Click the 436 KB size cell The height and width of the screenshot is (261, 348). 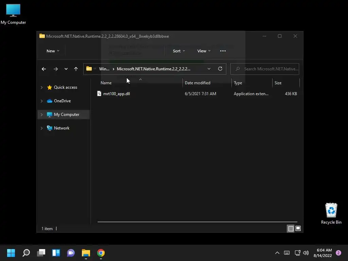[291, 94]
